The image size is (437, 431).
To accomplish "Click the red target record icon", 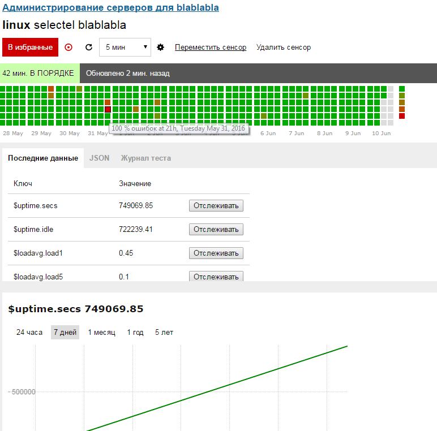I will (x=68, y=48).
